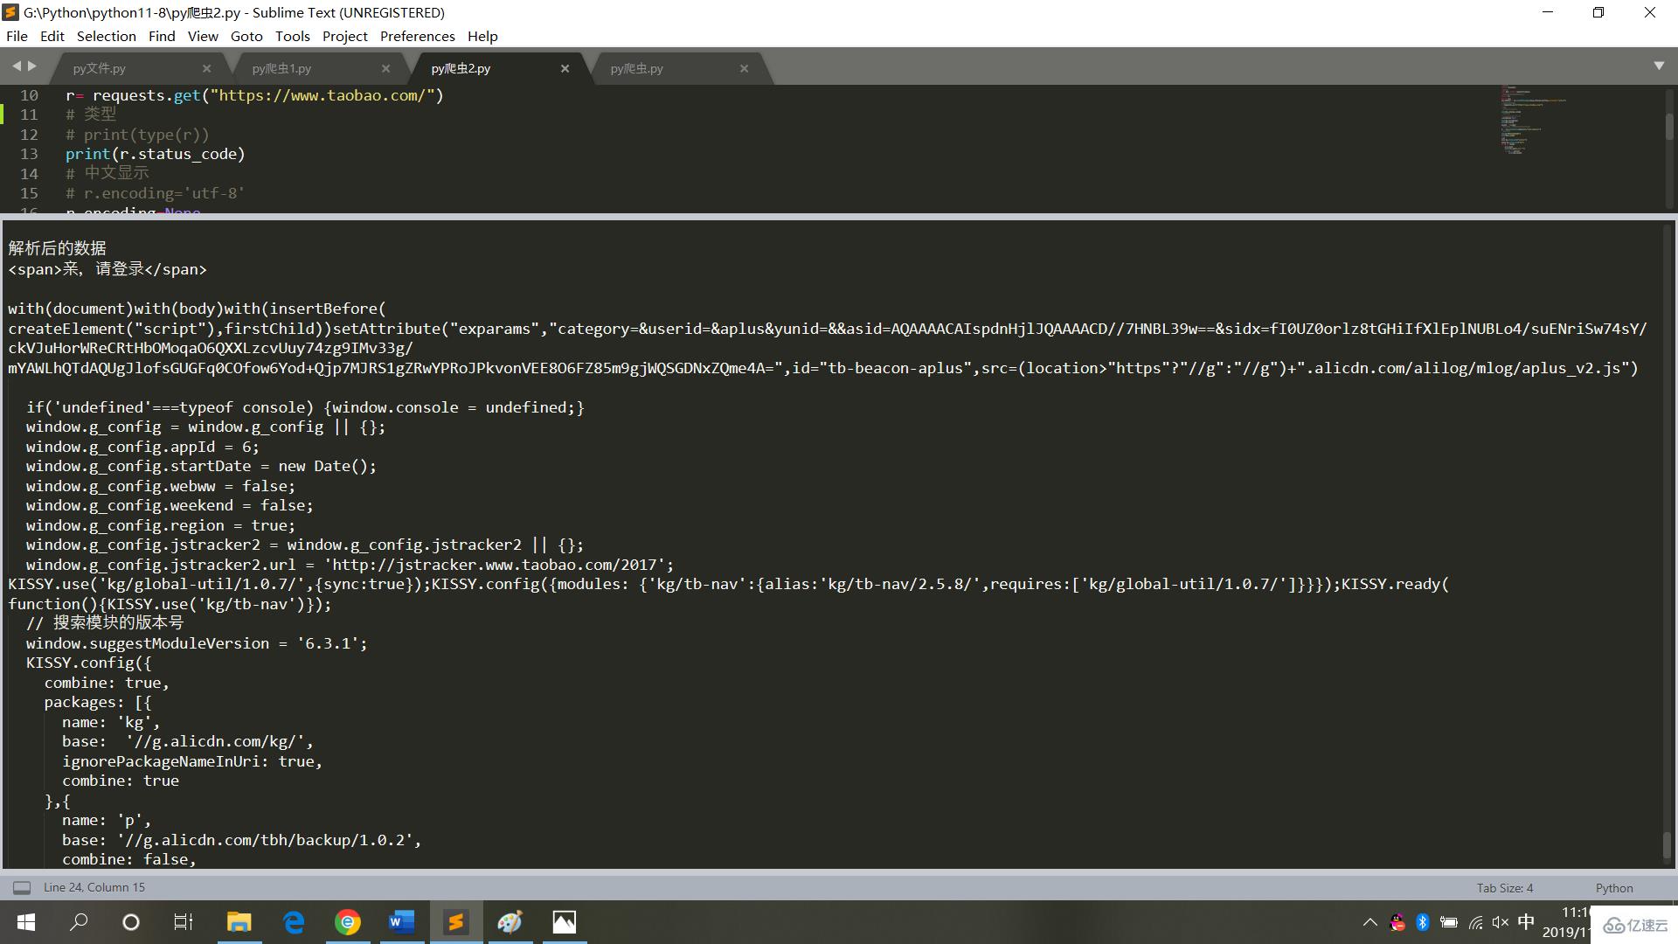The image size is (1678, 944).
Task: Open the Tab Size: 4 selector
Action: coord(1505,887)
